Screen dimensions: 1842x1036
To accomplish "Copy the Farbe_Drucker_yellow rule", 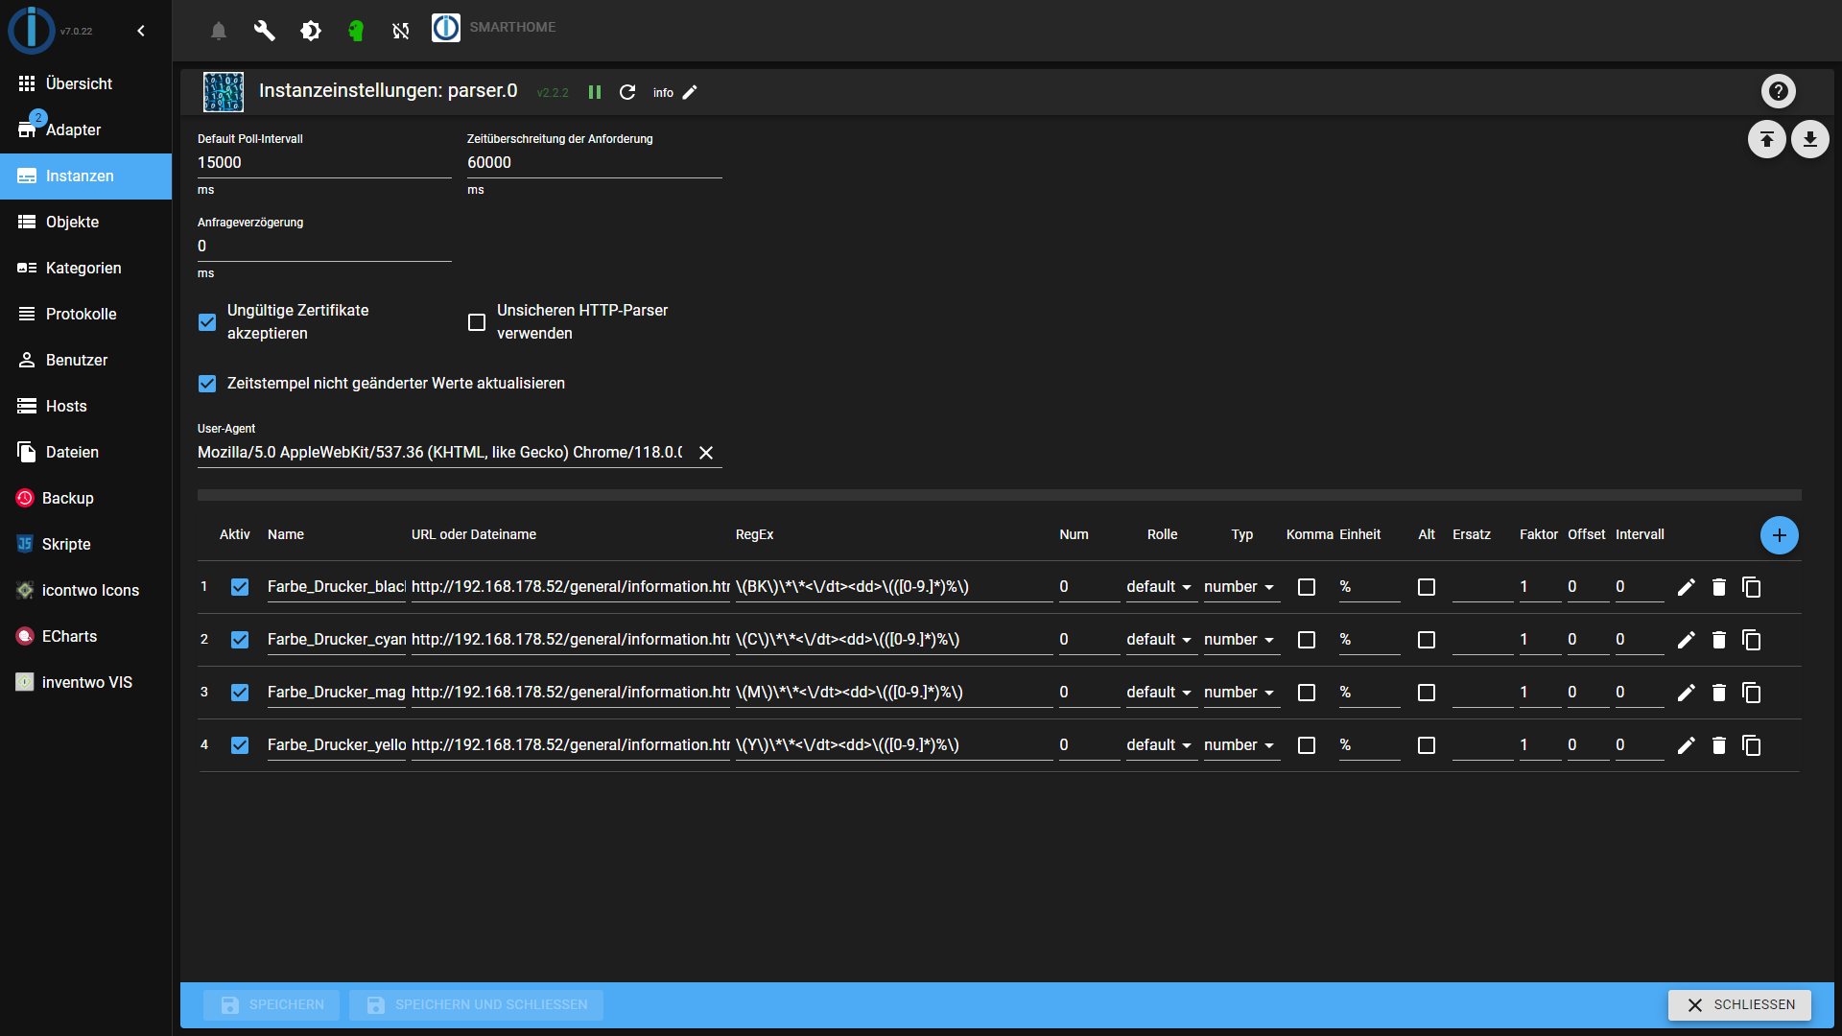I will 1751,745.
